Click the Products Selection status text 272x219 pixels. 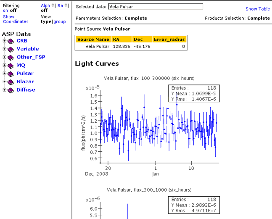(237, 18)
